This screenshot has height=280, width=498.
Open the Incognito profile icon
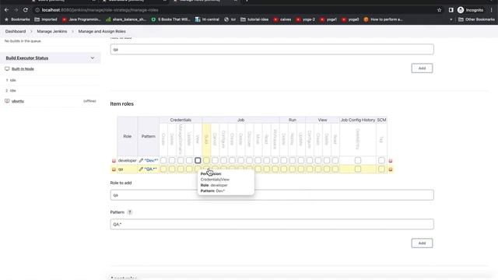pos(461,10)
